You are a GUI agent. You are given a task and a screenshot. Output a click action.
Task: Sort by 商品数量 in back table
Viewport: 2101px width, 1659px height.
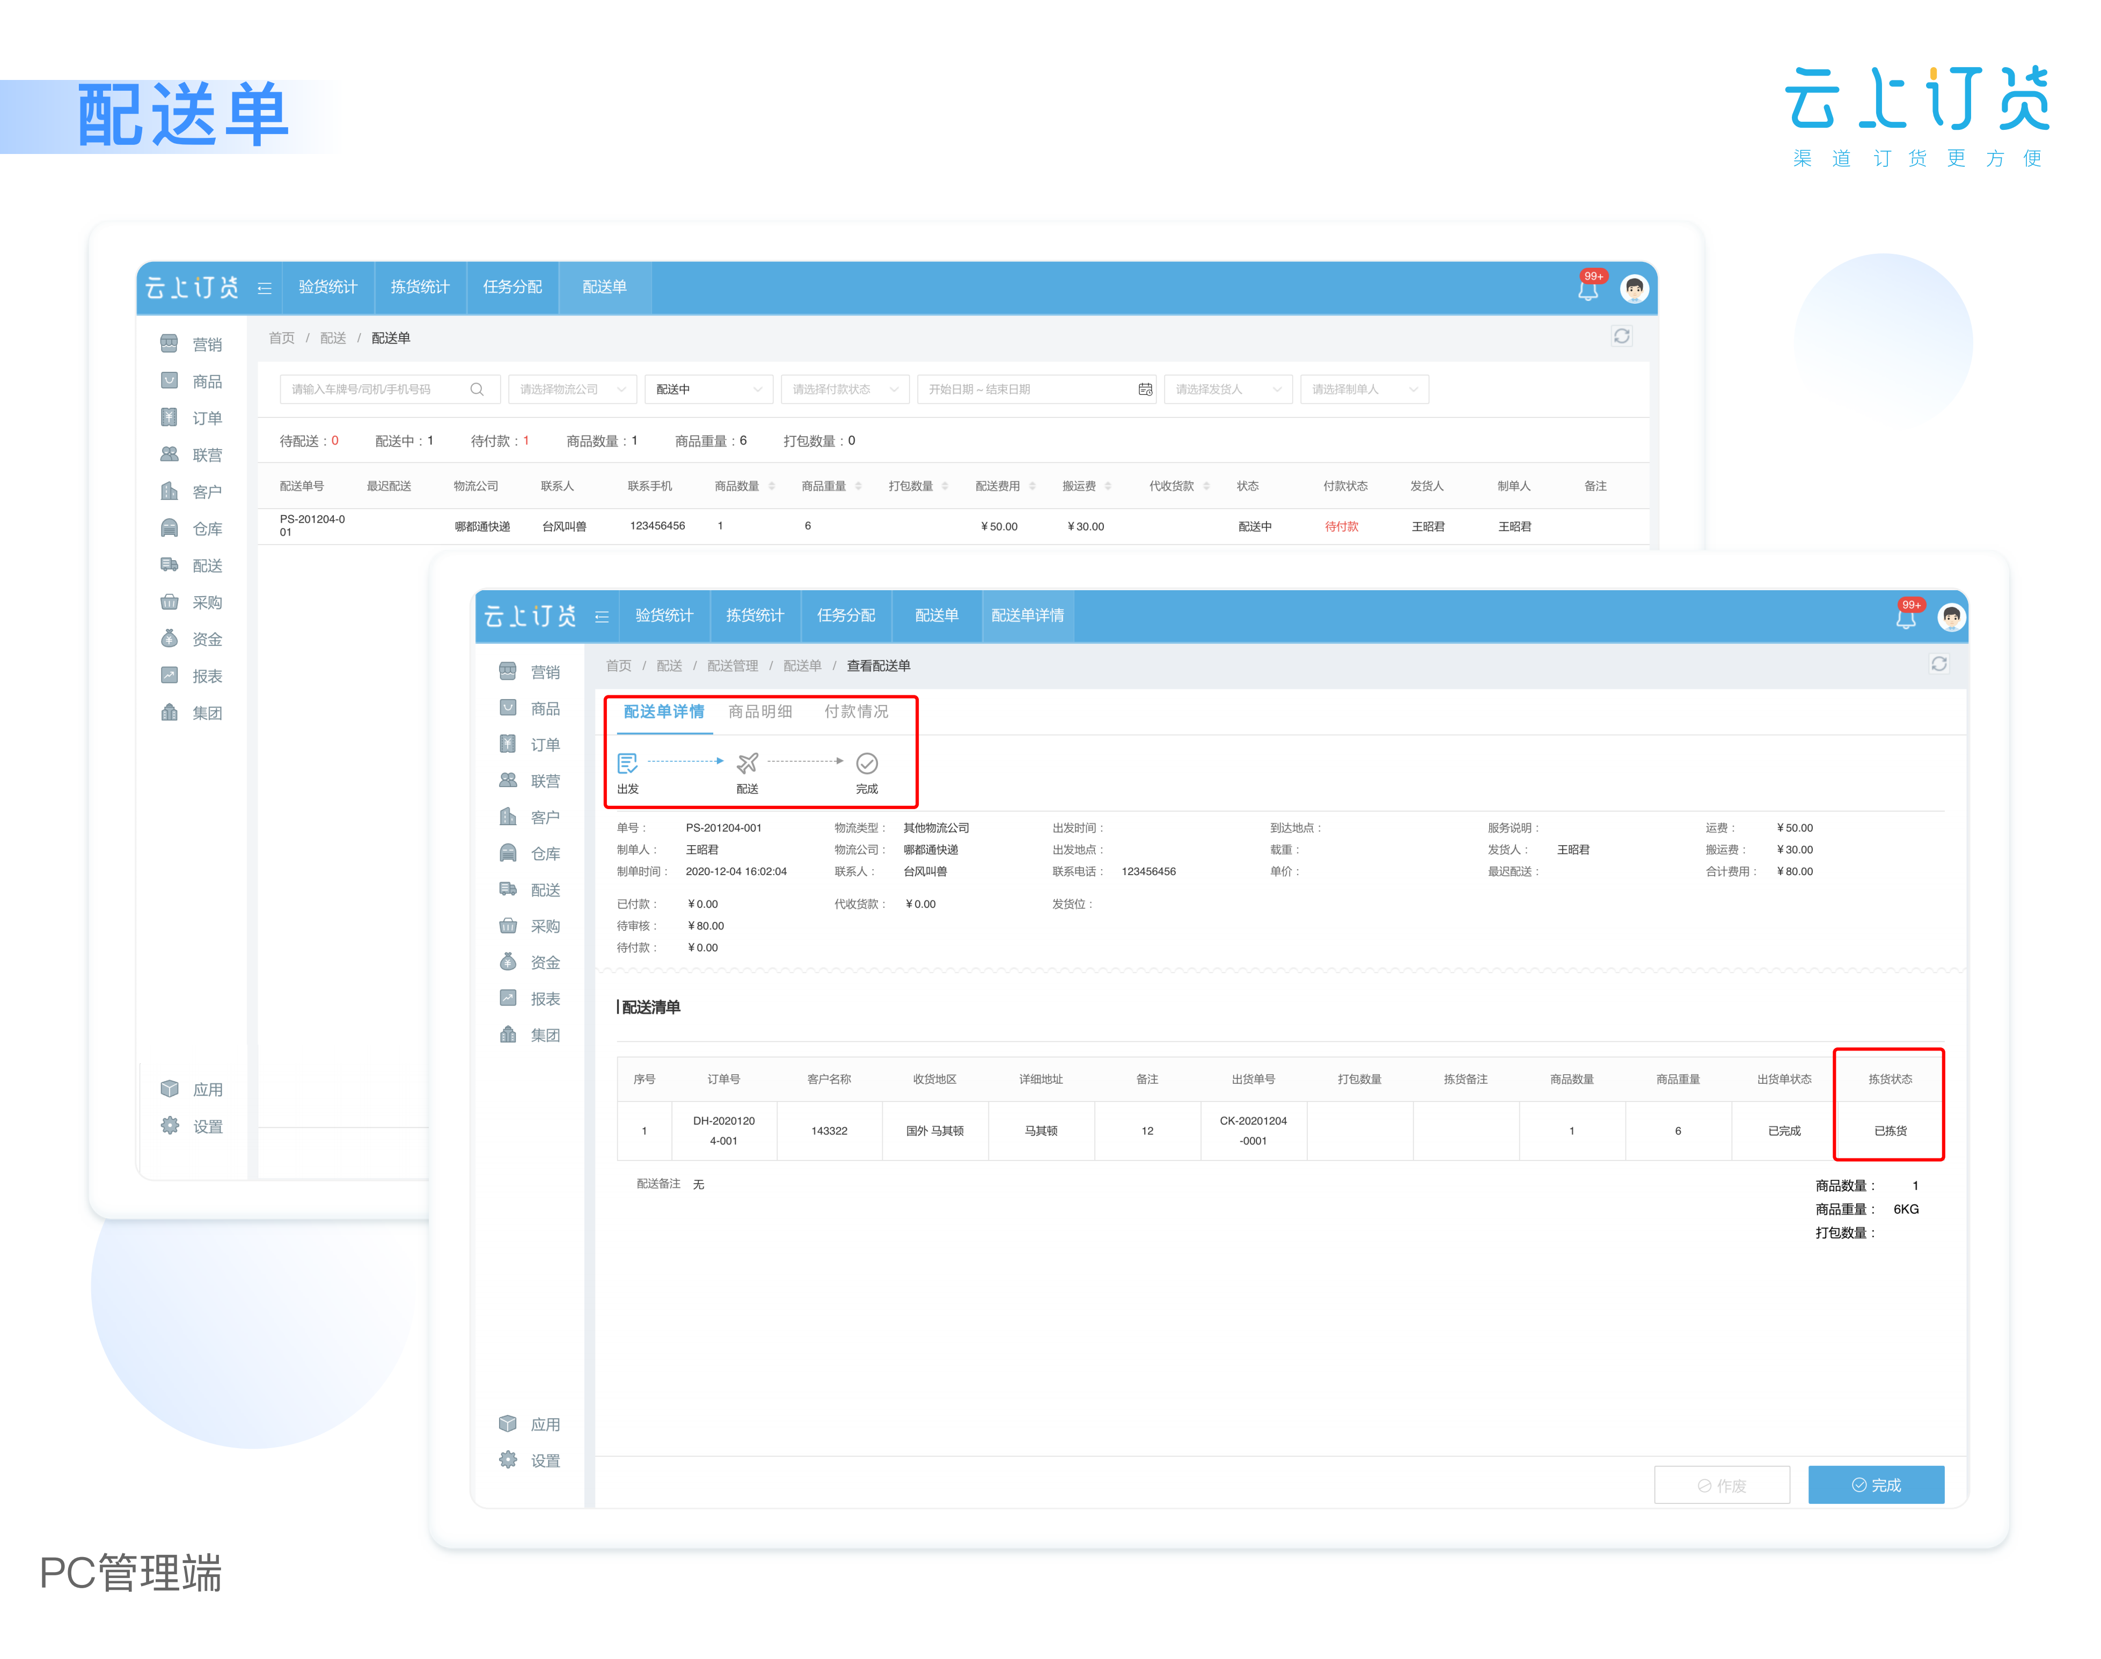click(772, 486)
